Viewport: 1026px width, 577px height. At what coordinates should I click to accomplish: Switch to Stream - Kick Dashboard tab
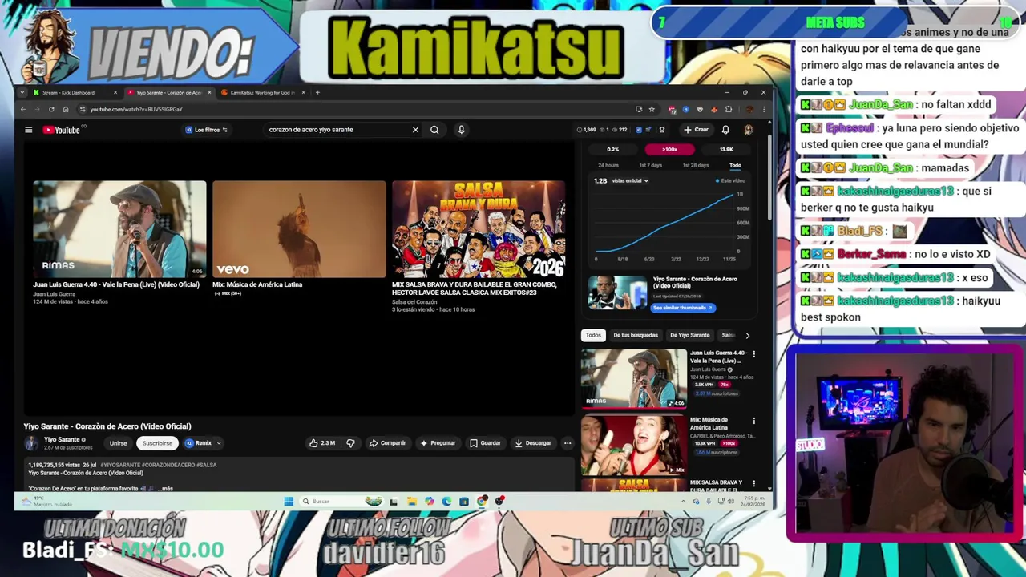point(71,92)
